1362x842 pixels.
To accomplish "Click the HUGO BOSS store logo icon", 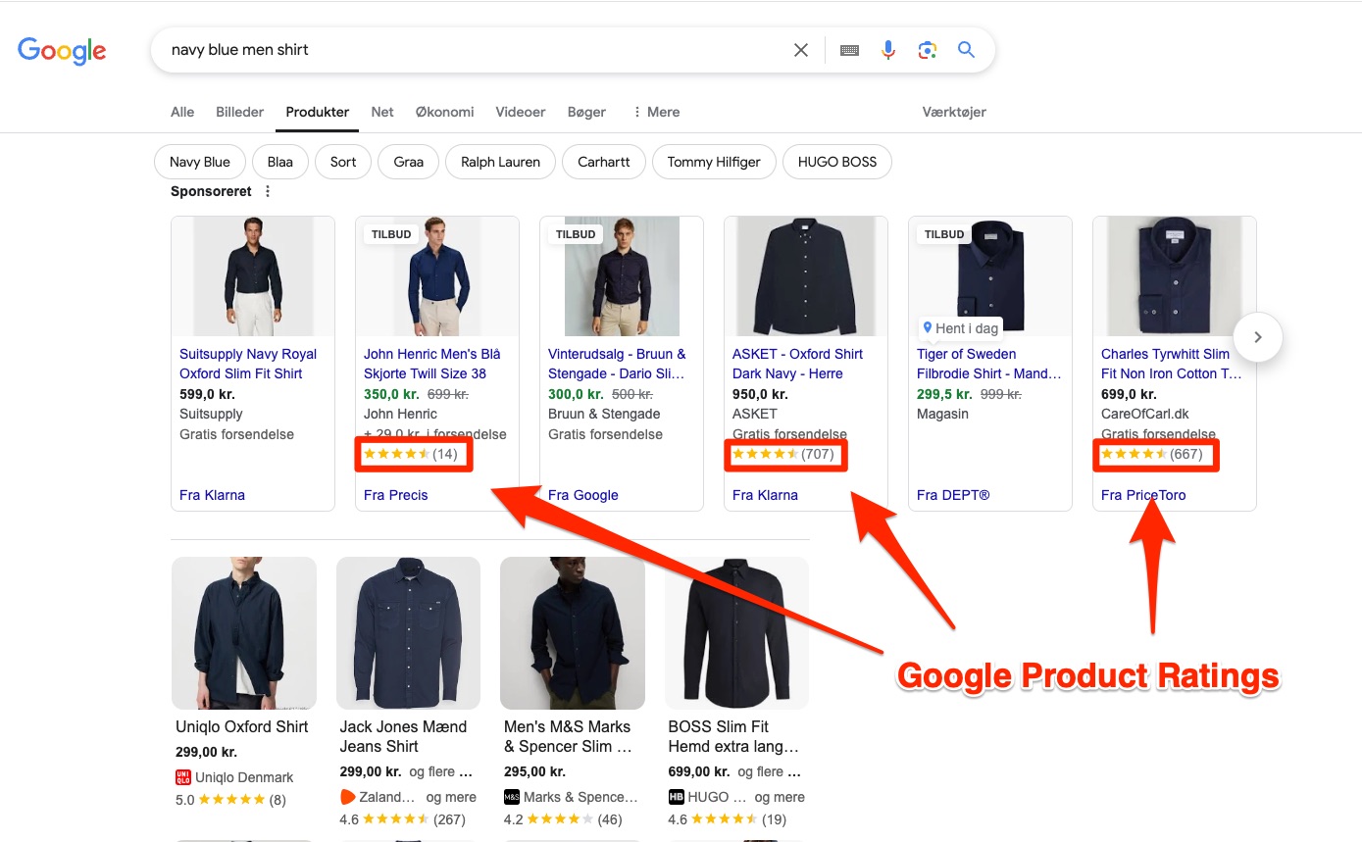I will [x=676, y=797].
